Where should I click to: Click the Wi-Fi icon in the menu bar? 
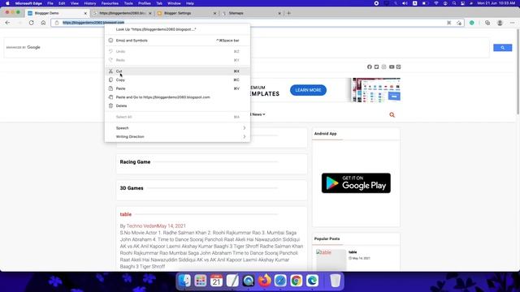tap(436, 3)
